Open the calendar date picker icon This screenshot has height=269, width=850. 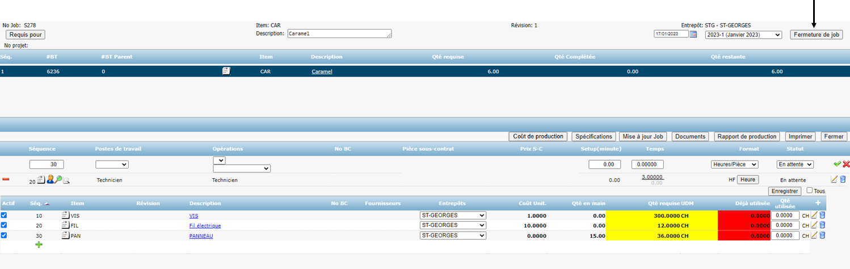tap(693, 35)
